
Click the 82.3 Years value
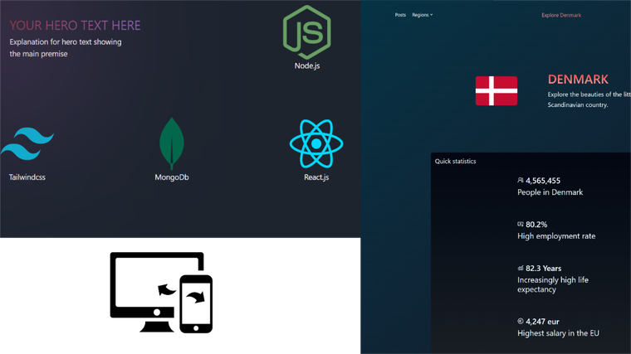tap(543, 269)
